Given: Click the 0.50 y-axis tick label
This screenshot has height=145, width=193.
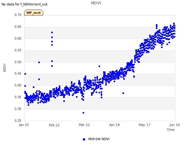Looking at the screenshot, I should tap(18, 62).
